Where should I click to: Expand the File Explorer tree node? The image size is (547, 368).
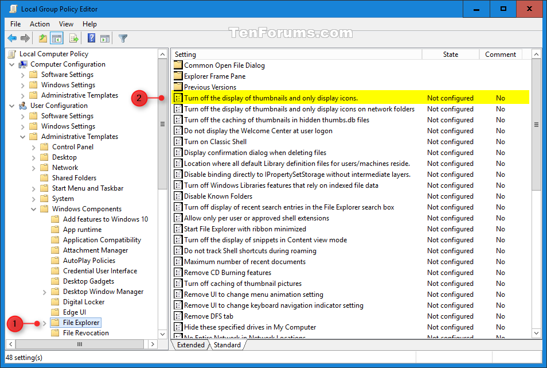pos(44,323)
